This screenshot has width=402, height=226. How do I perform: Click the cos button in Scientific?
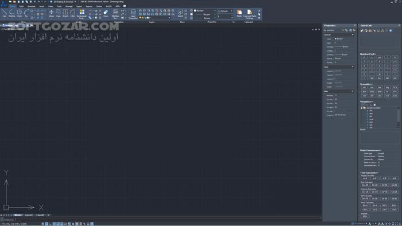(x=372, y=88)
